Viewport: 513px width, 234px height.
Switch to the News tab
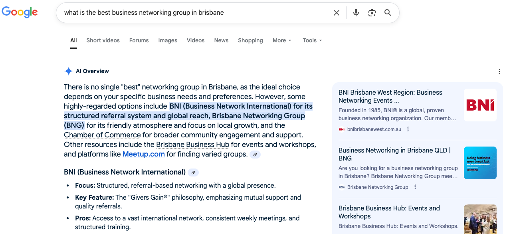[221, 40]
